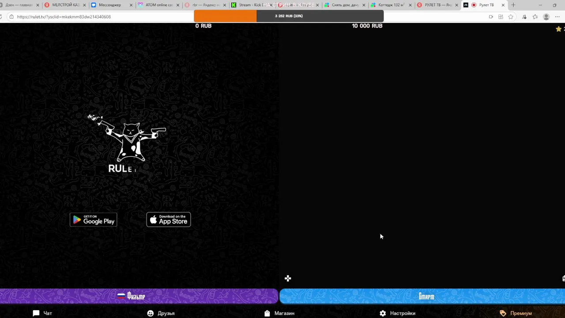Close the ATOM online casino tab
The height and width of the screenshot is (318, 565).
pos(178,5)
